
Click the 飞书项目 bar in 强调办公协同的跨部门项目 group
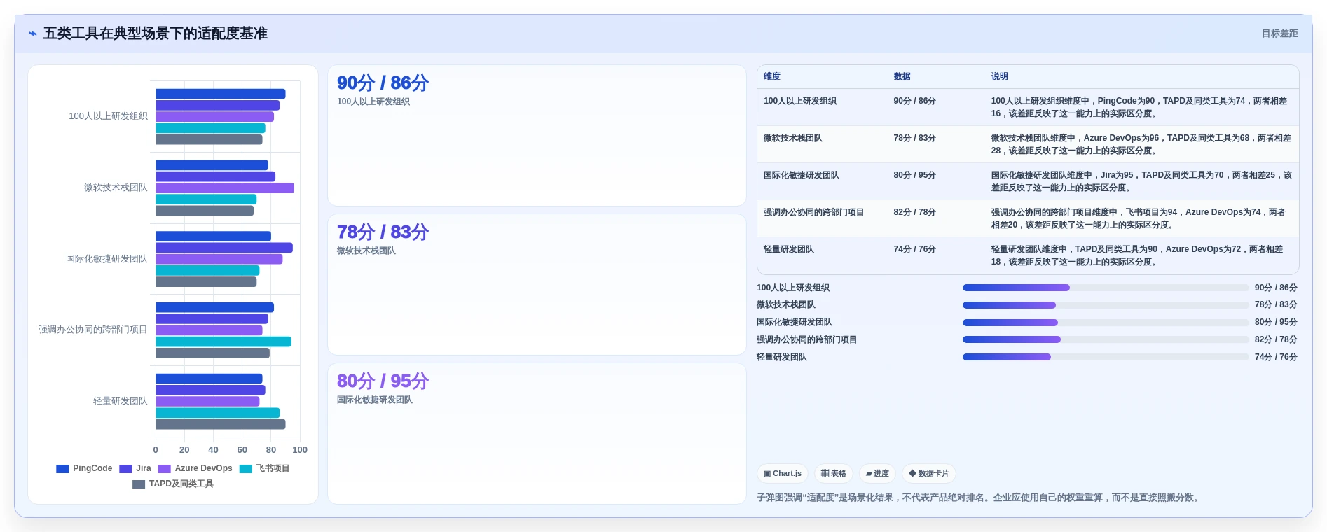[224, 342]
